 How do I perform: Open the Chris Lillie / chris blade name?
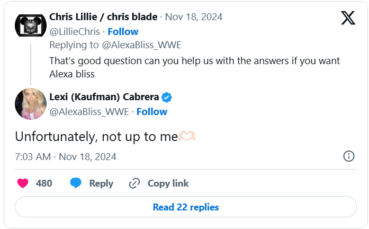click(103, 17)
